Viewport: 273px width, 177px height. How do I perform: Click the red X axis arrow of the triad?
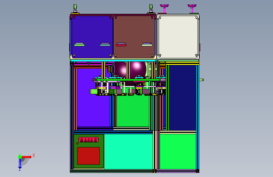(x=26, y=157)
